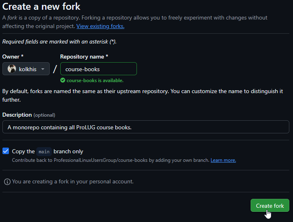Focus the Repository name input field

click(x=99, y=69)
